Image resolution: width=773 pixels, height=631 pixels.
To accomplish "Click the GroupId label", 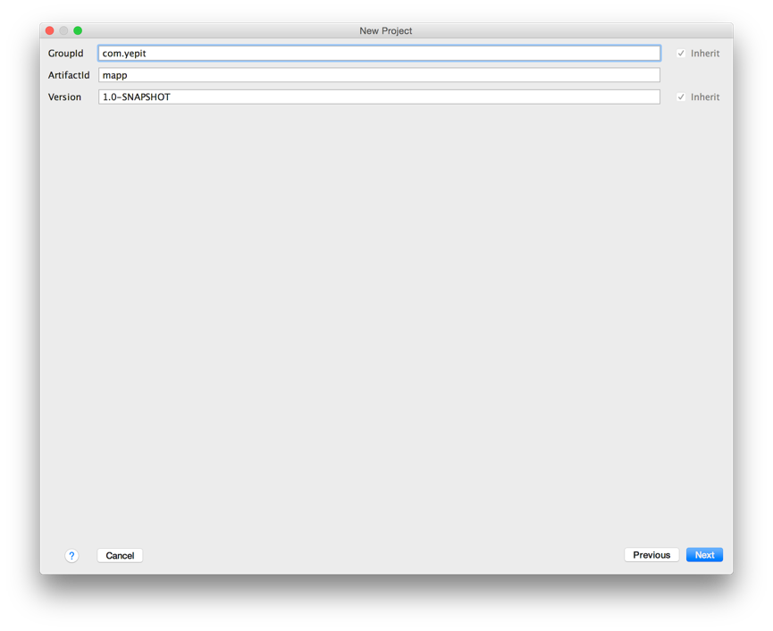I will tap(65, 54).
